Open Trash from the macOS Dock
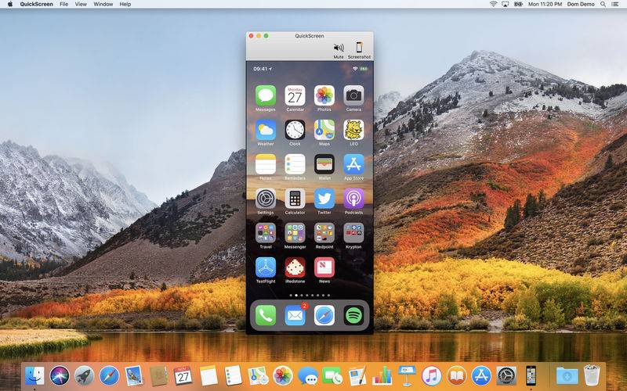This screenshot has width=627, height=391. coord(592,375)
